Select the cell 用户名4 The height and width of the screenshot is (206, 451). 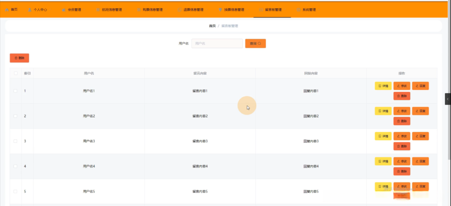[89, 166]
